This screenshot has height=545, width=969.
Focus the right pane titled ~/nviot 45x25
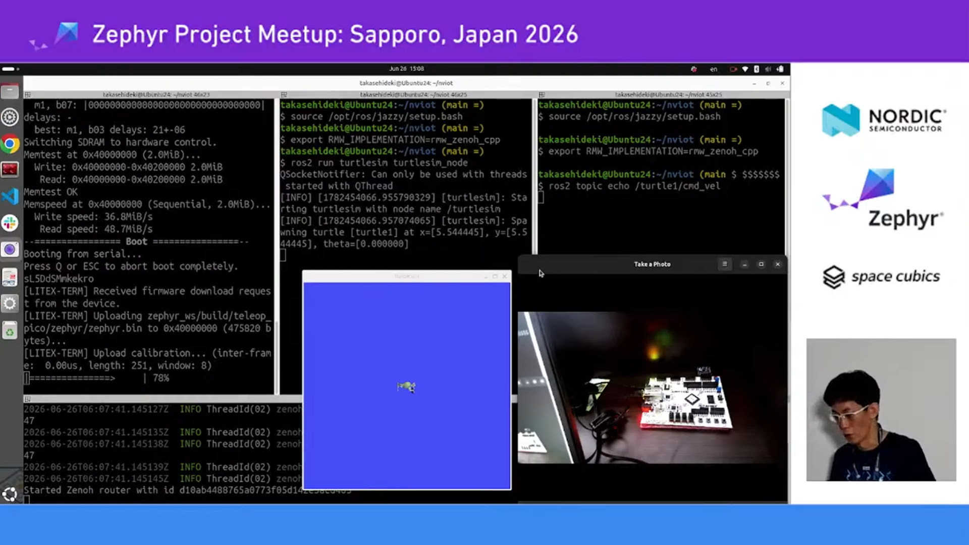point(668,94)
